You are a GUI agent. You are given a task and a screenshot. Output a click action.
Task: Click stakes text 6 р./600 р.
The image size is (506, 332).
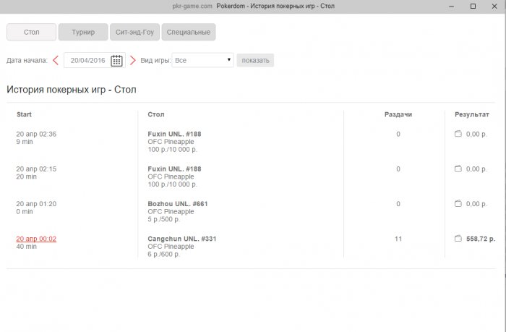[163, 254]
